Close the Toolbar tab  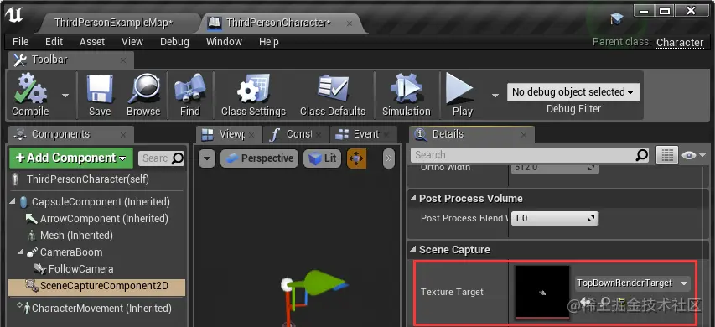[123, 60]
